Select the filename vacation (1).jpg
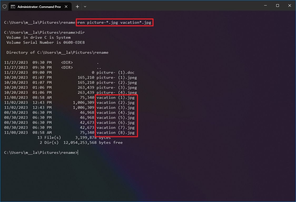Viewport: 296px width, 202px height. coord(116,97)
